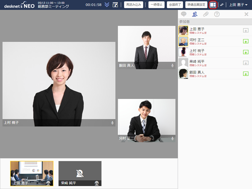The width and height of the screenshot is (252, 189).
Task: Open the help question mark icon
Action: click(217, 14)
